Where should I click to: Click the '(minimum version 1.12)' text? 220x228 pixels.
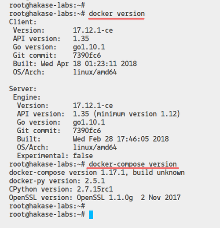(x=137, y=114)
